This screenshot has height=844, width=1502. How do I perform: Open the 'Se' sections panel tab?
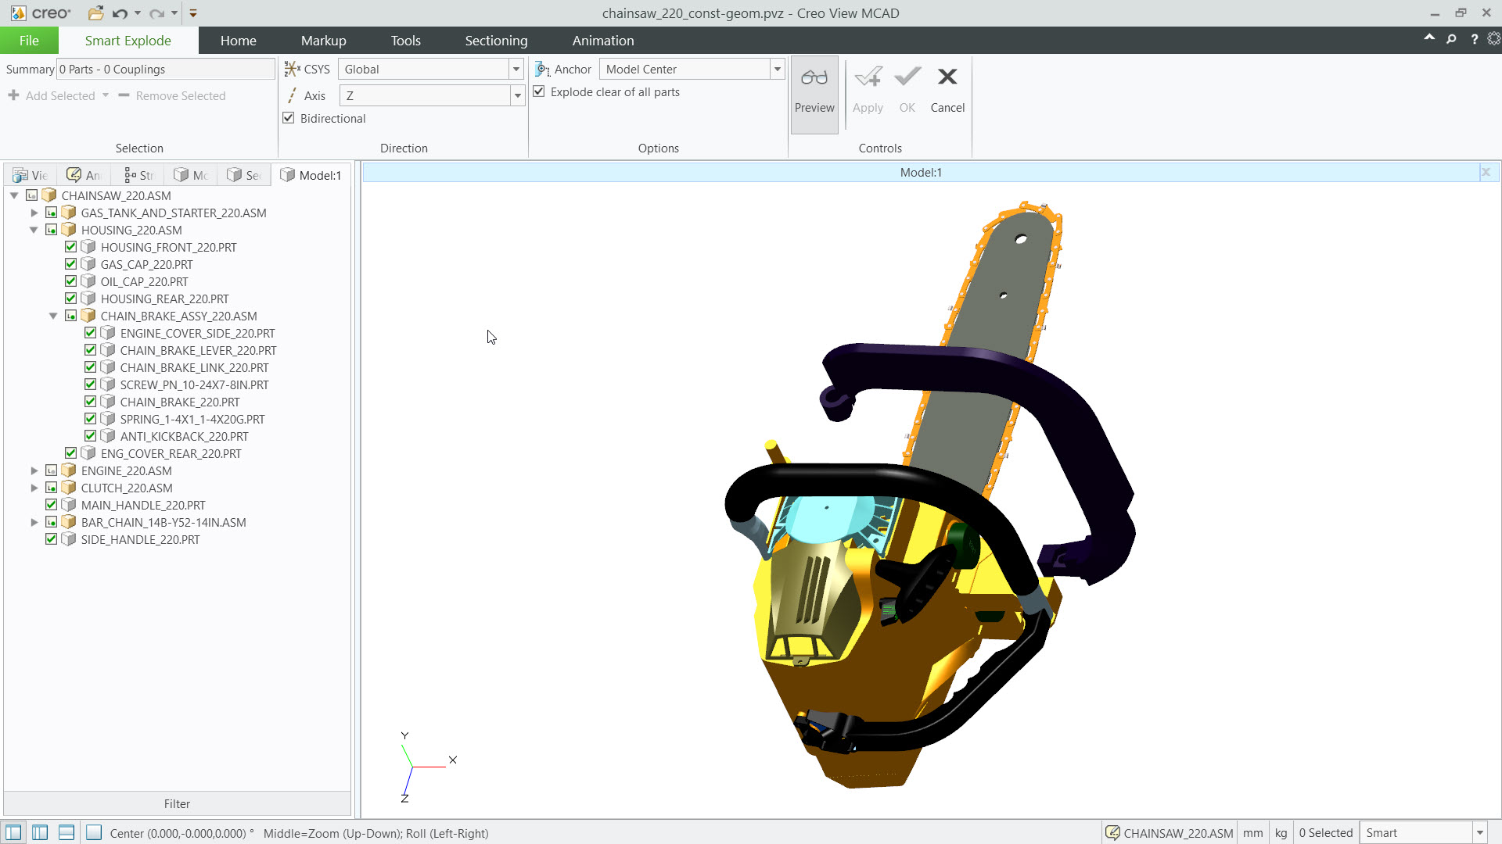[243, 175]
